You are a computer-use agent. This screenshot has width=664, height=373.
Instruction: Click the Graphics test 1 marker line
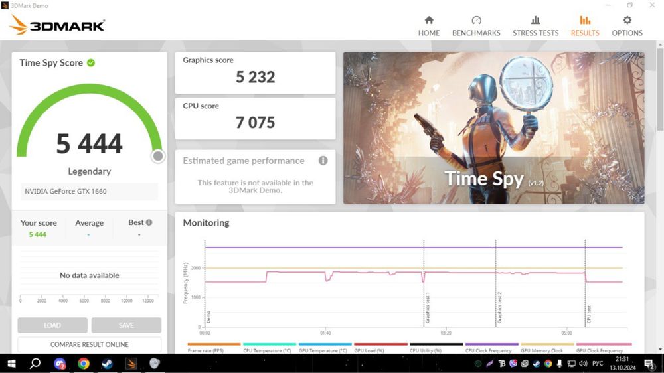point(424,283)
